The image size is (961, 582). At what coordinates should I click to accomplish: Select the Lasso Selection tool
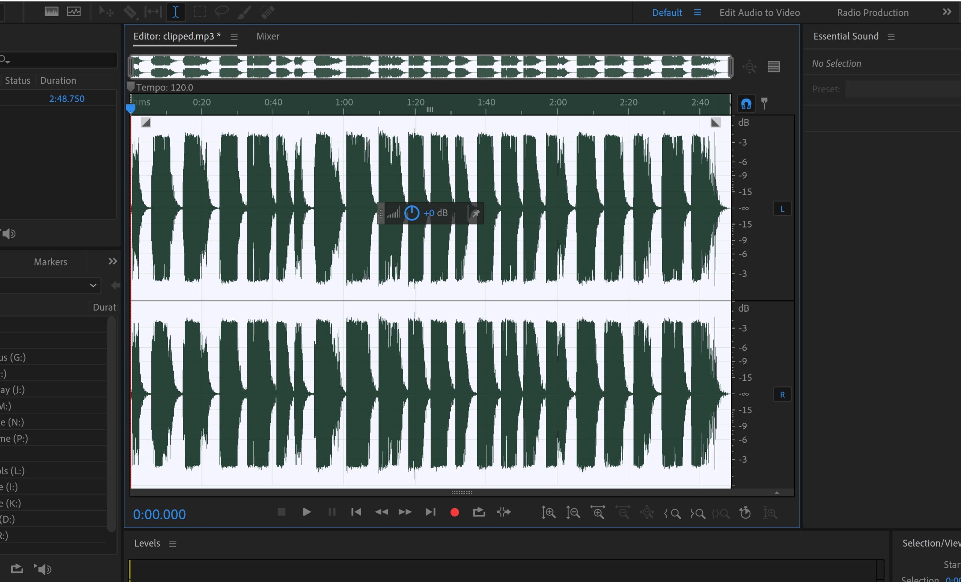221,12
